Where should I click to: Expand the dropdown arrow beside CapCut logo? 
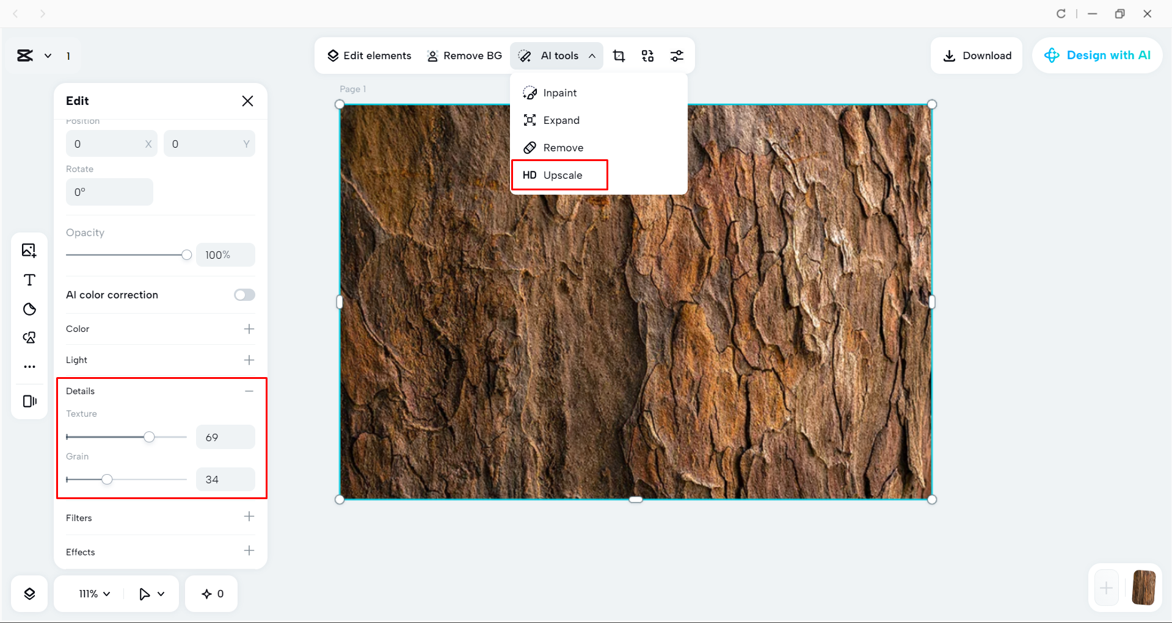coord(48,56)
